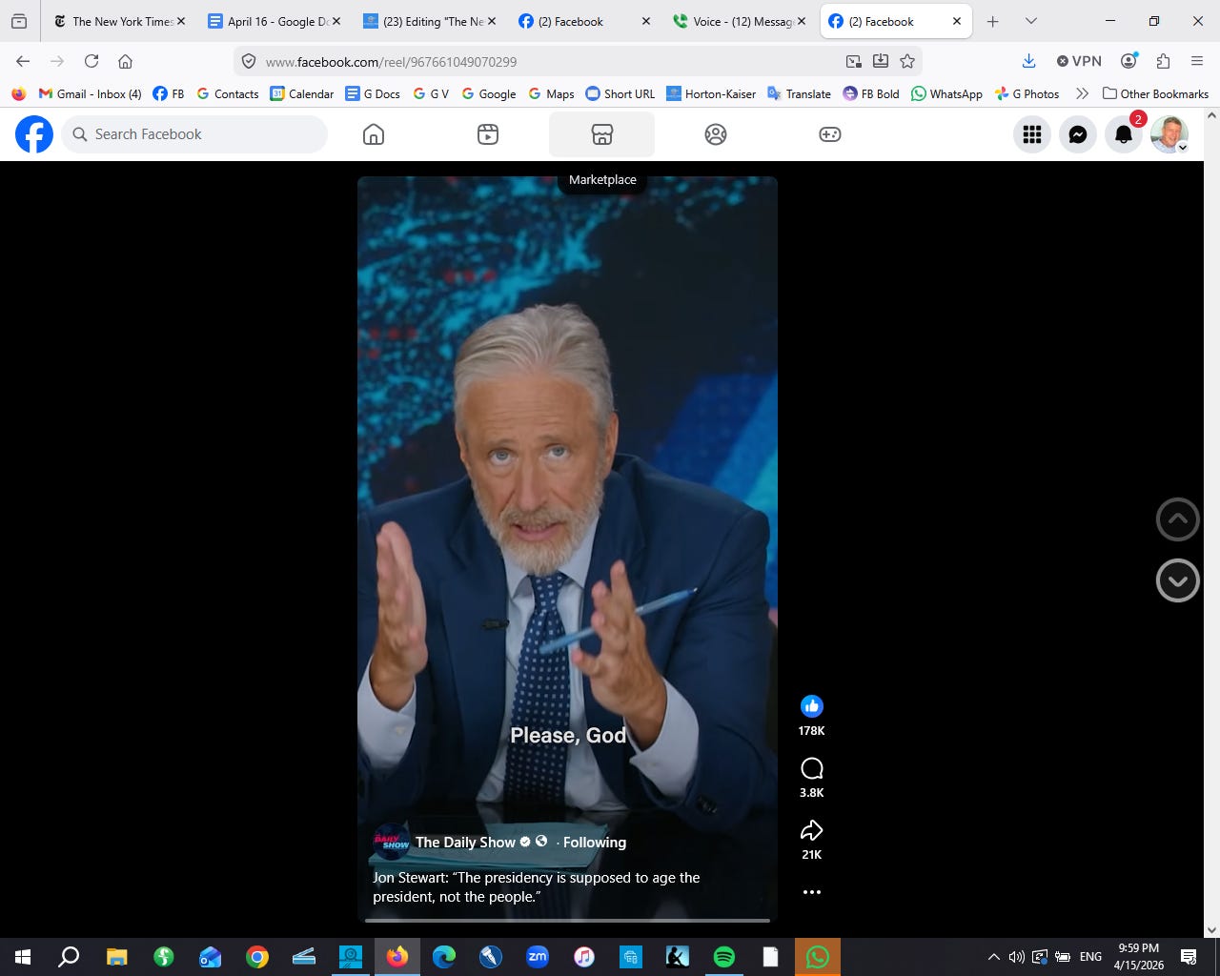This screenshot has width=1220, height=976.
Task: Open the Contacts bookmark
Action: tap(227, 93)
